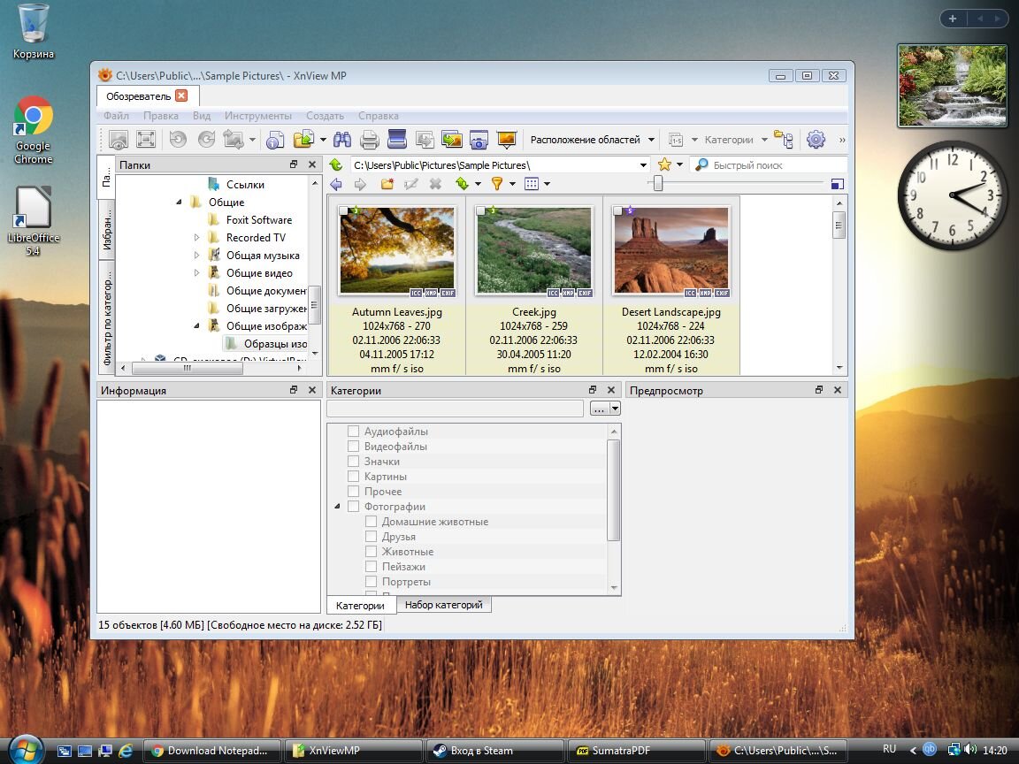Start slideshow with the projector screen icon
Image resolution: width=1019 pixels, height=764 pixels.
[506, 140]
